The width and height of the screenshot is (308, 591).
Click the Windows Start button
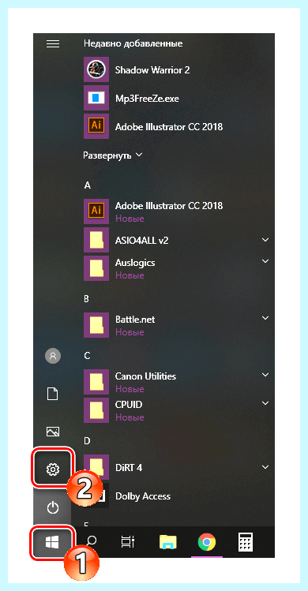[52, 542]
